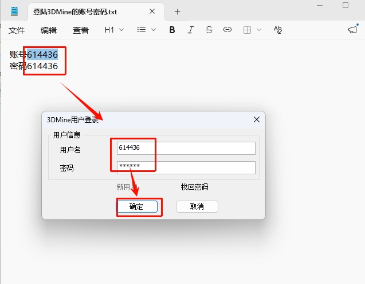Image resolution: width=365 pixels, height=284 pixels.
Task: Close the 登陆3DMine的账号密码.txt tab
Action: click(x=152, y=11)
